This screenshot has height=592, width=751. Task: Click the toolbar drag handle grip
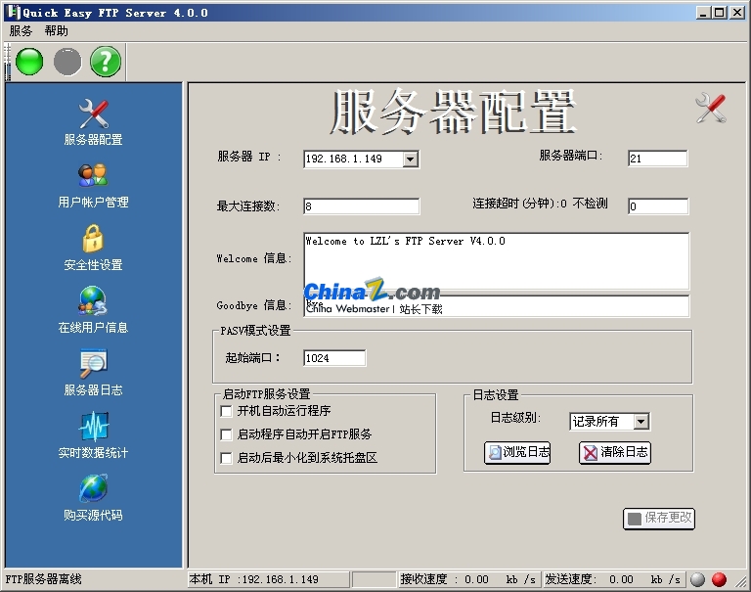[7, 62]
